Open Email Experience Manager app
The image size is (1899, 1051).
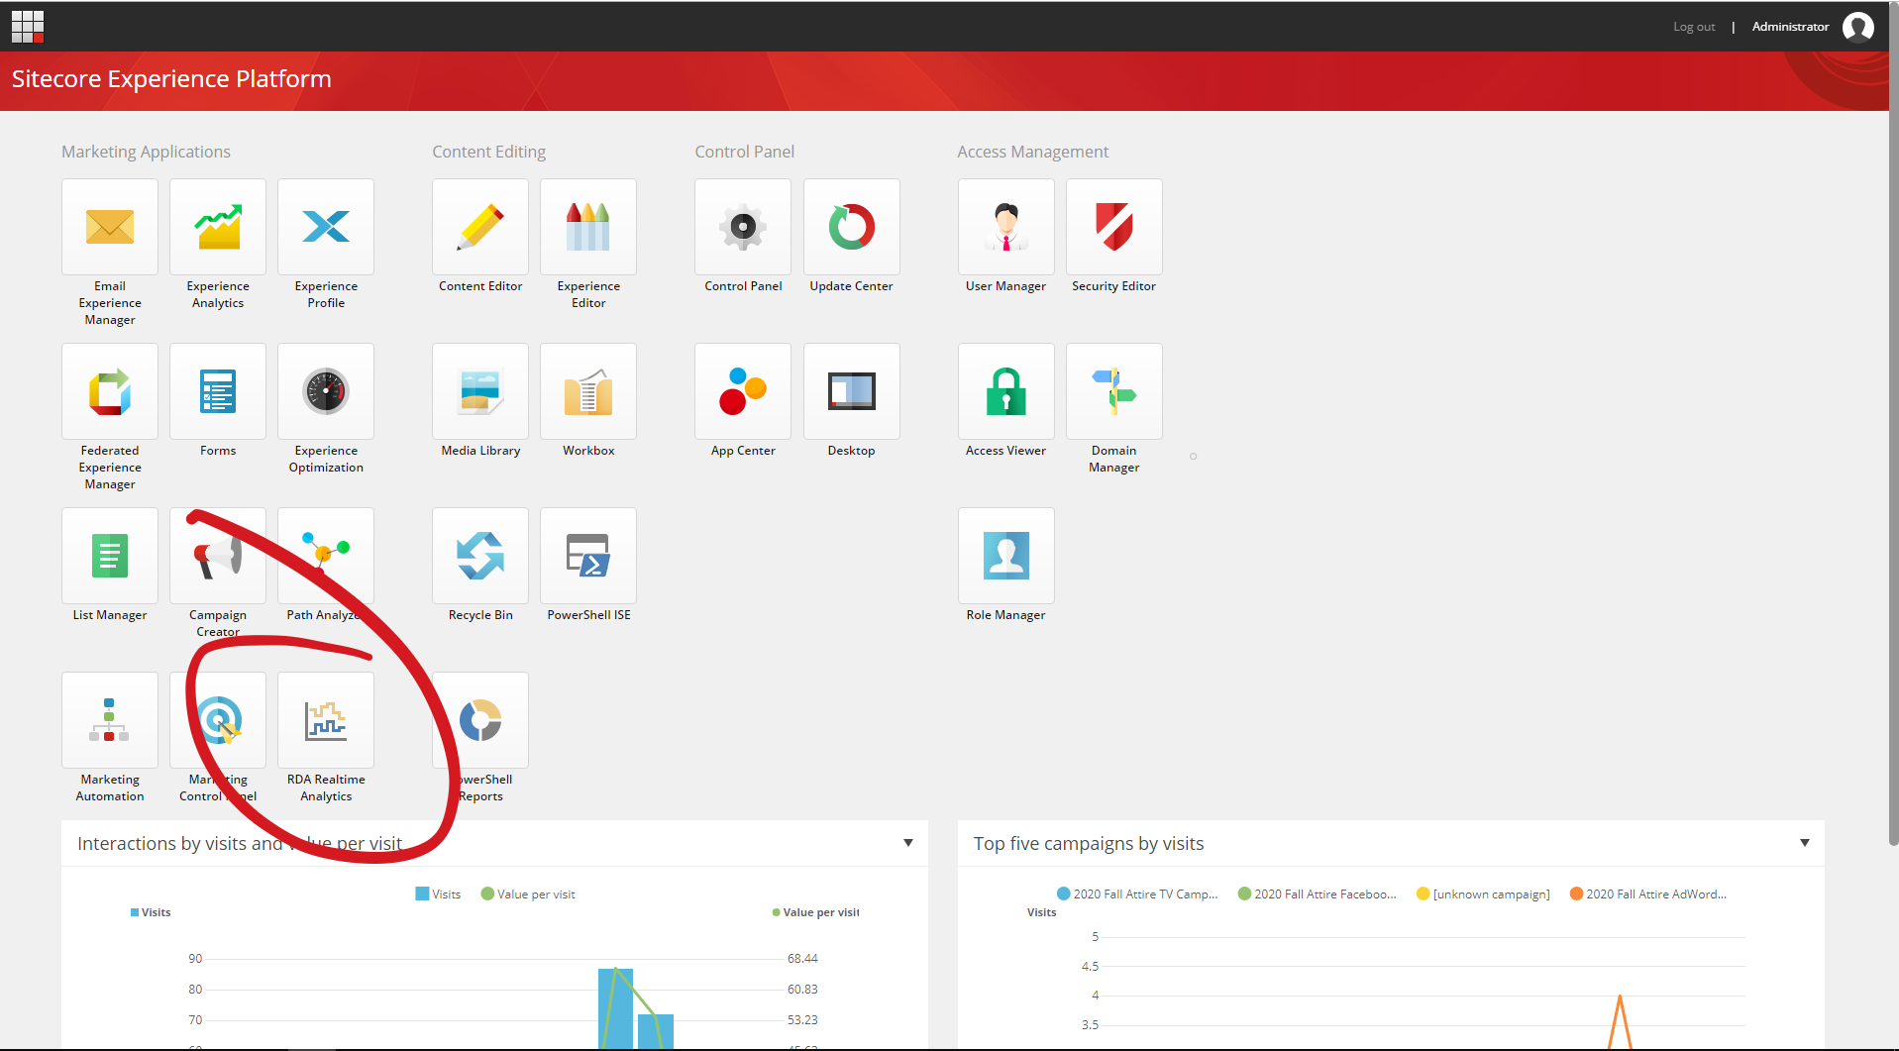[x=110, y=227]
